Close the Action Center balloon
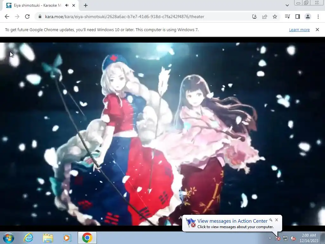Image resolution: width=325 pixels, height=244 pixels. click(x=276, y=220)
